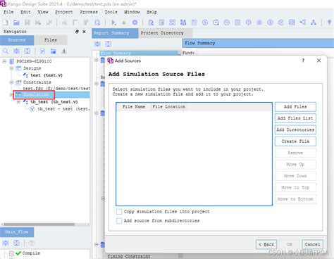
Task: Click the Stop square icon in toolbar
Action: (x=124, y=23)
